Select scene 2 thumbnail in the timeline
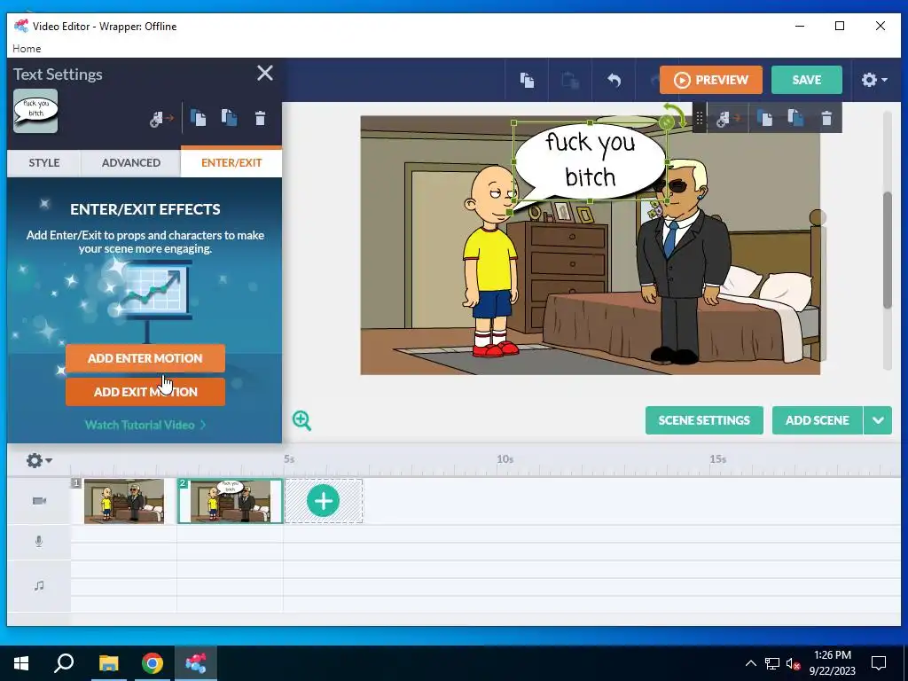 tap(231, 502)
